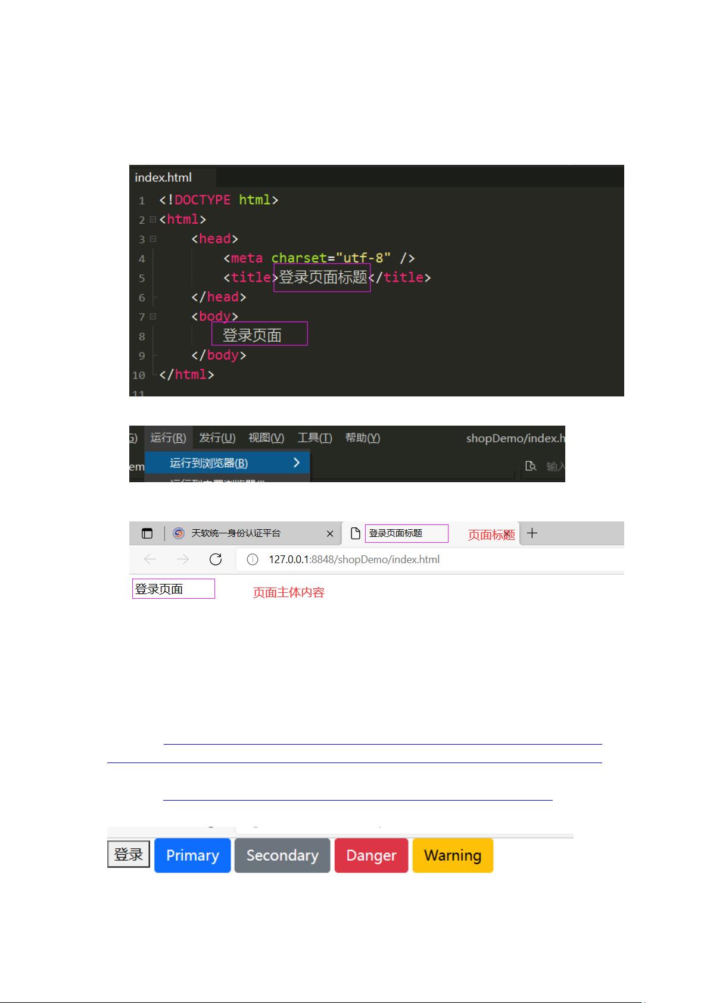Click the yellow Warning button
The height and width of the screenshot is (1003, 710).
453,855
